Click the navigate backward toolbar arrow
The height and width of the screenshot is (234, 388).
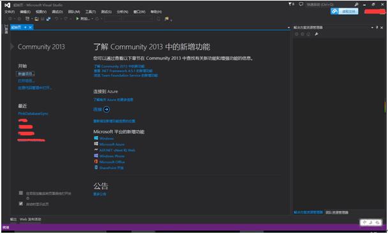click(x=10, y=18)
